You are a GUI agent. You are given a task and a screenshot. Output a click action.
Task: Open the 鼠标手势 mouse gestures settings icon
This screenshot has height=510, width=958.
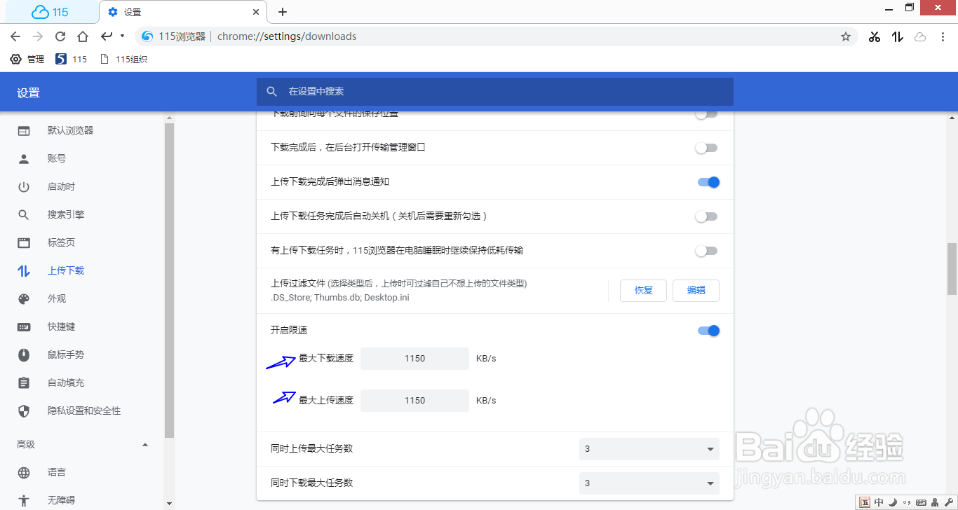tap(23, 354)
